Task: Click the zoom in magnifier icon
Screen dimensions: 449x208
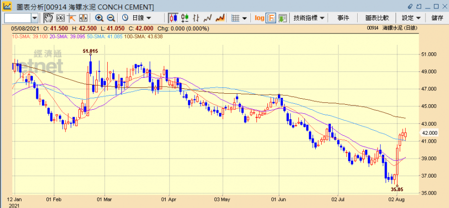Action: 99,18
